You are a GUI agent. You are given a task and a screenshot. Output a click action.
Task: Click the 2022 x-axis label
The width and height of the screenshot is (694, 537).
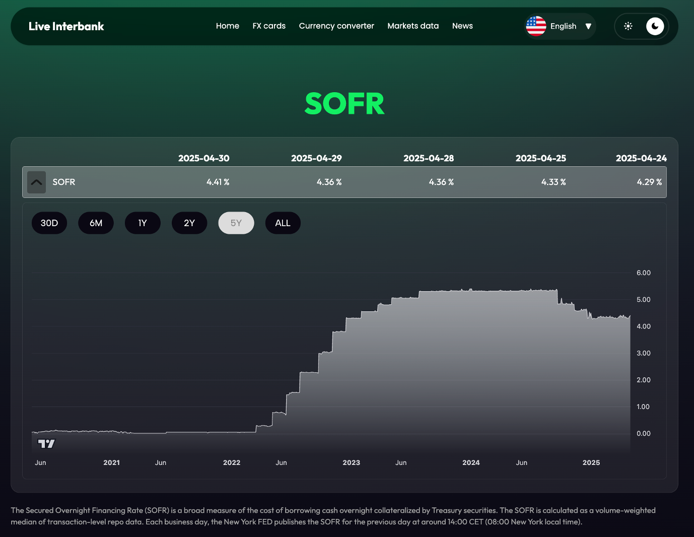(232, 463)
